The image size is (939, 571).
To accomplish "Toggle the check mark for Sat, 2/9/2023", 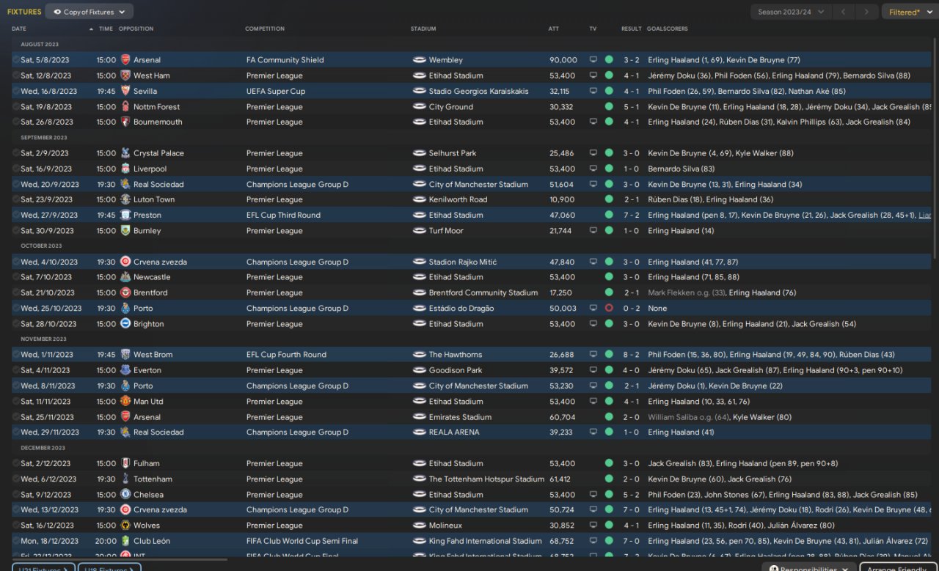I will [16, 153].
